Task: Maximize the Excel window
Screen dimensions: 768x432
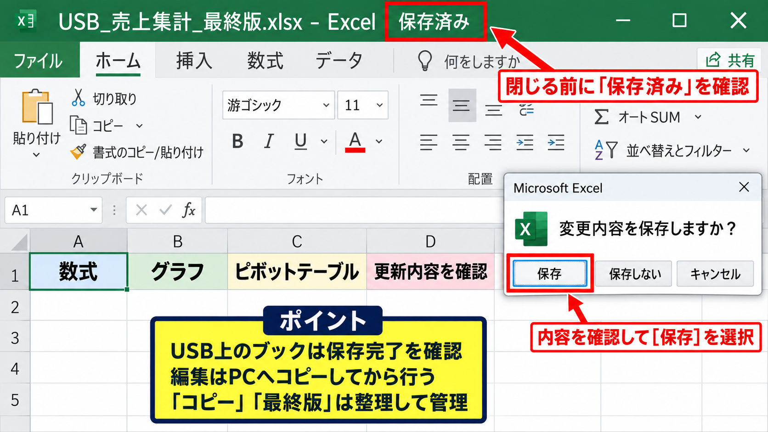Action: [679, 21]
